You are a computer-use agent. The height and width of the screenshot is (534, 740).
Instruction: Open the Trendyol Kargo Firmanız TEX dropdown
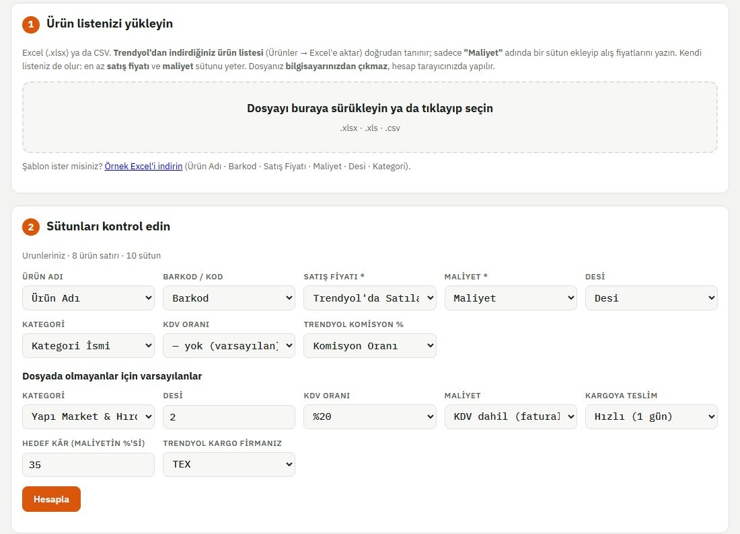click(x=229, y=464)
